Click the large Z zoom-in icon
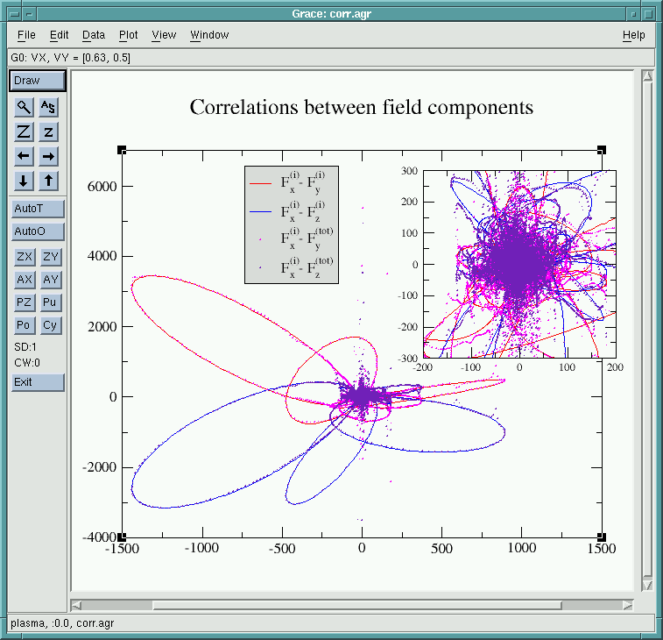Viewport: 663px width, 640px height. (25, 132)
